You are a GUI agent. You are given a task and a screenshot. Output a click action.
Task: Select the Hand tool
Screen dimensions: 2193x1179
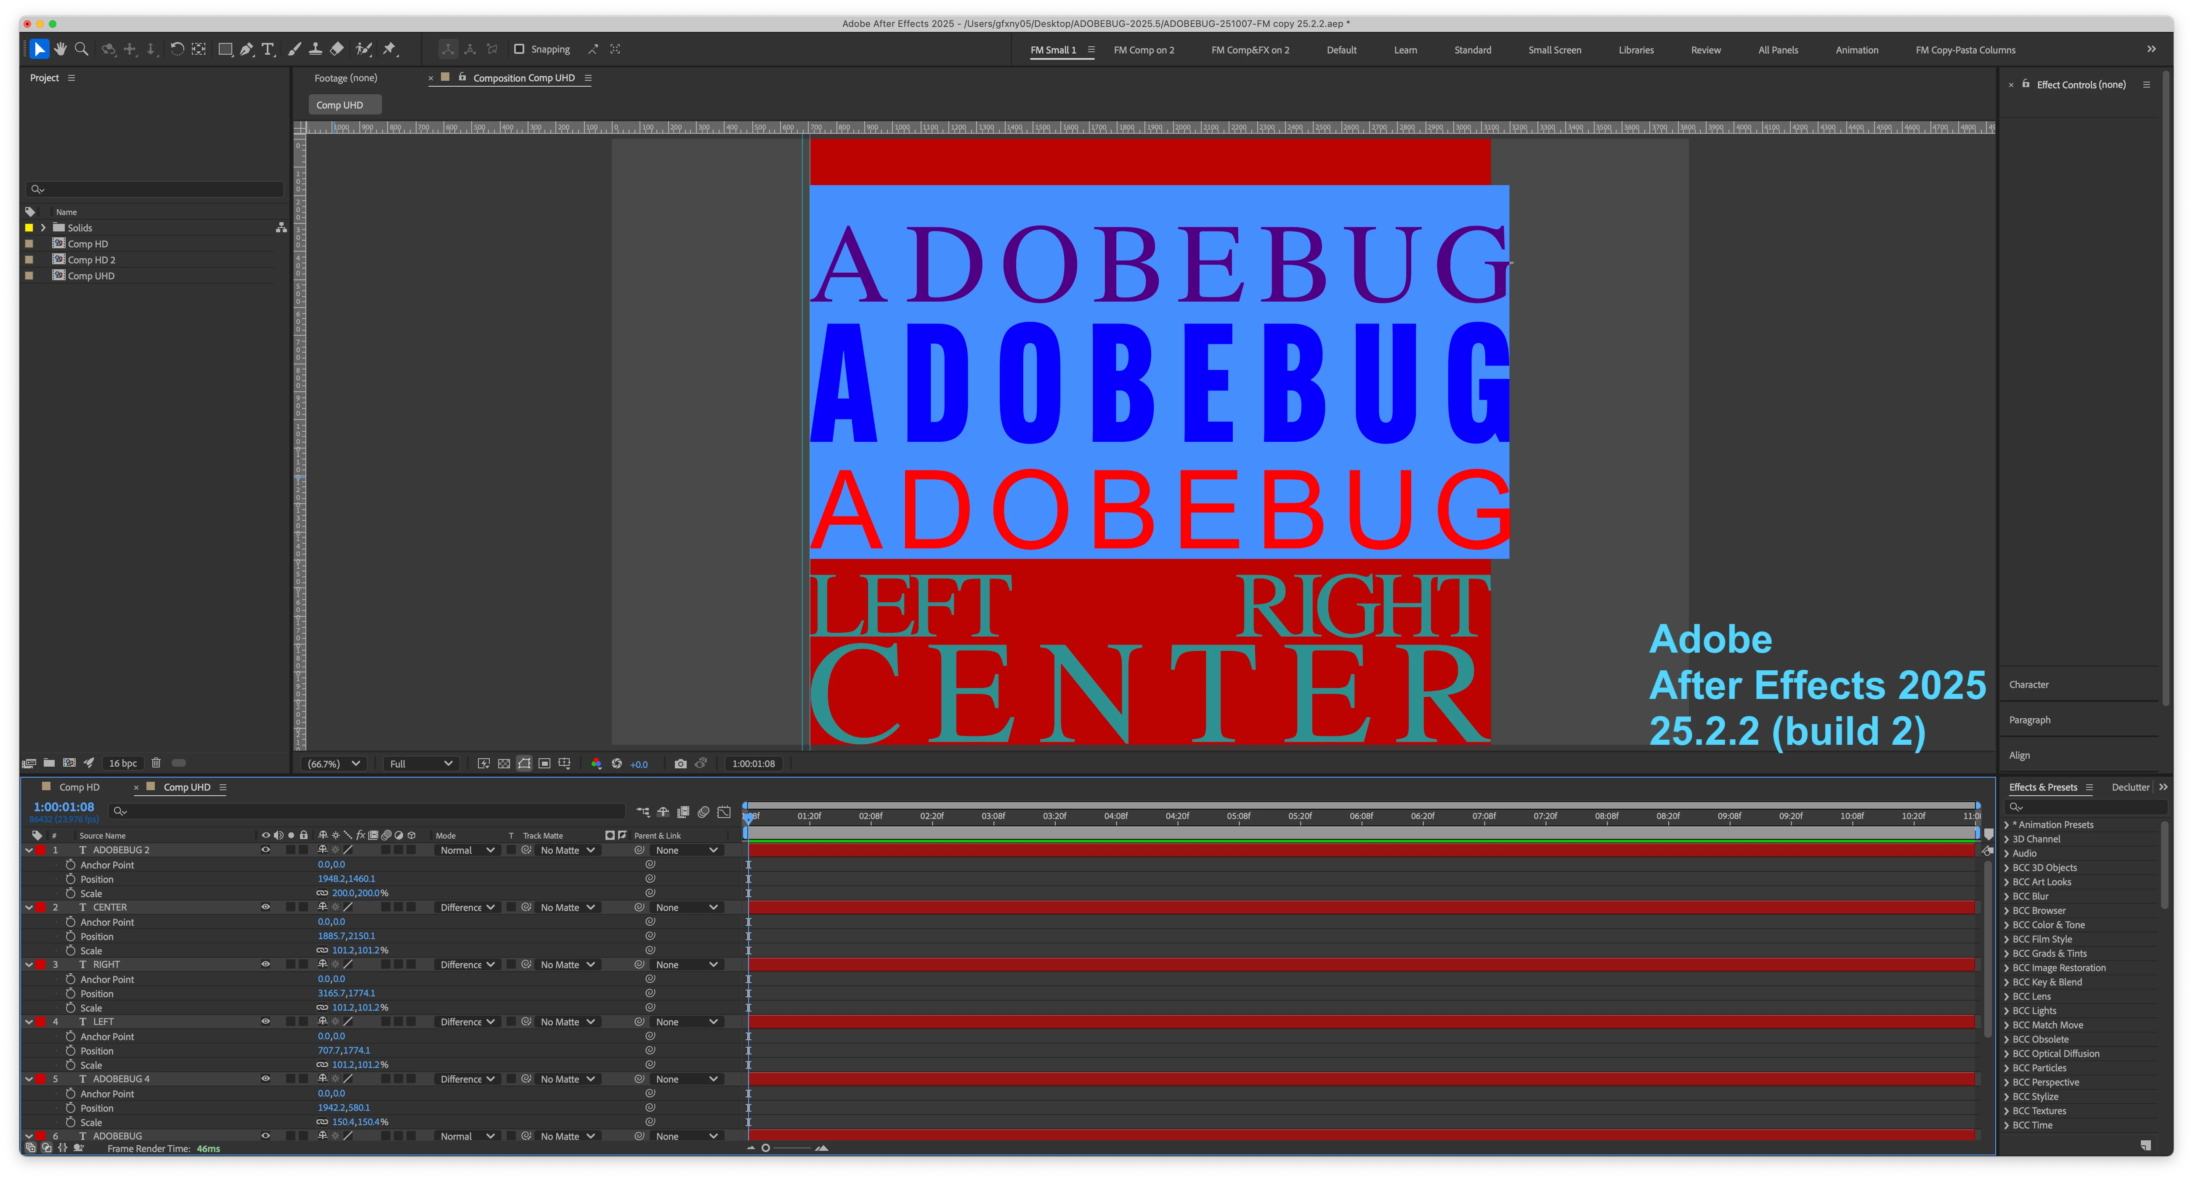[x=61, y=49]
